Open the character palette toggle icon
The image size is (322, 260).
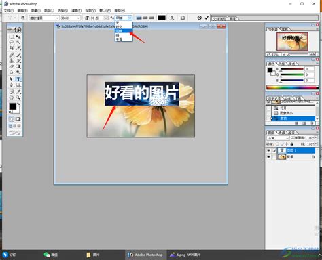[183, 18]
